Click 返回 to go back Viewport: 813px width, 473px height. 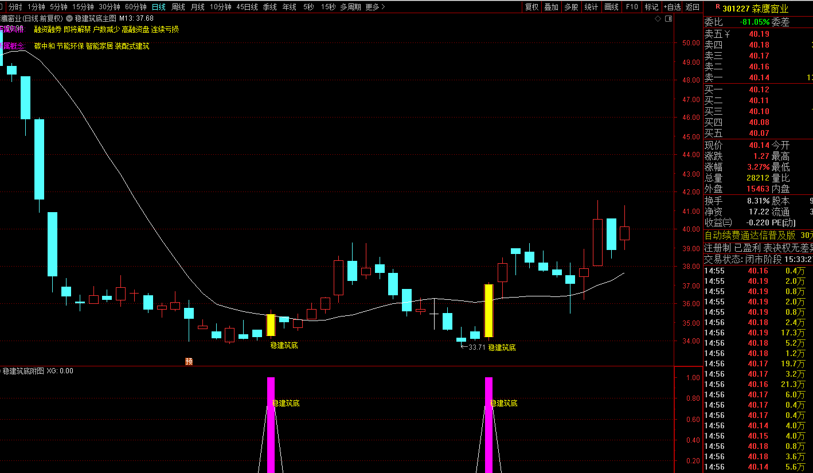(693, 7)
